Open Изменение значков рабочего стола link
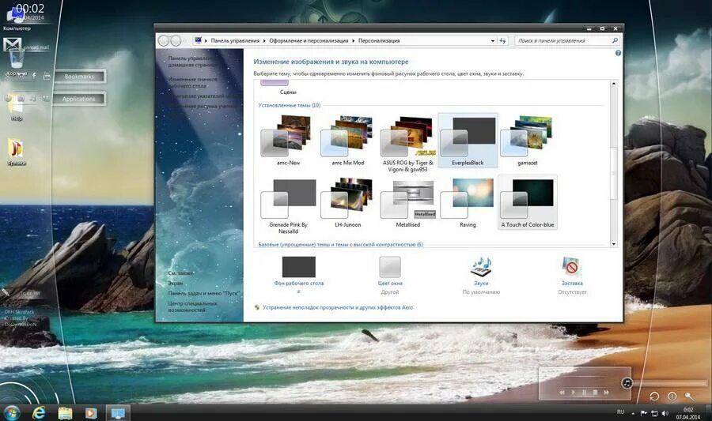Screen dimensions: 712x421 [192, 82]
